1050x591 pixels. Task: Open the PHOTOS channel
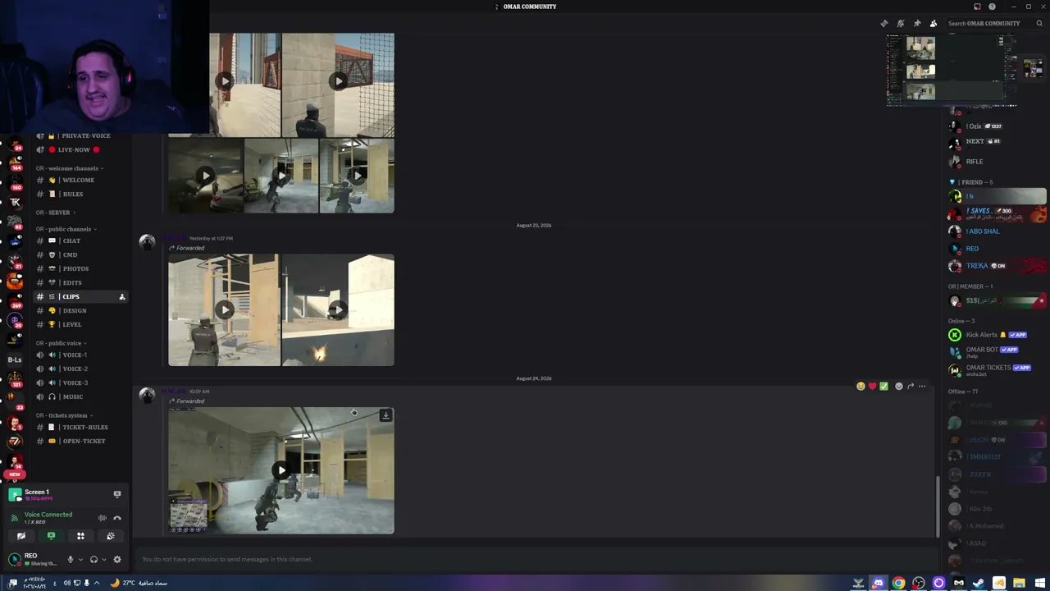[80, 268]
